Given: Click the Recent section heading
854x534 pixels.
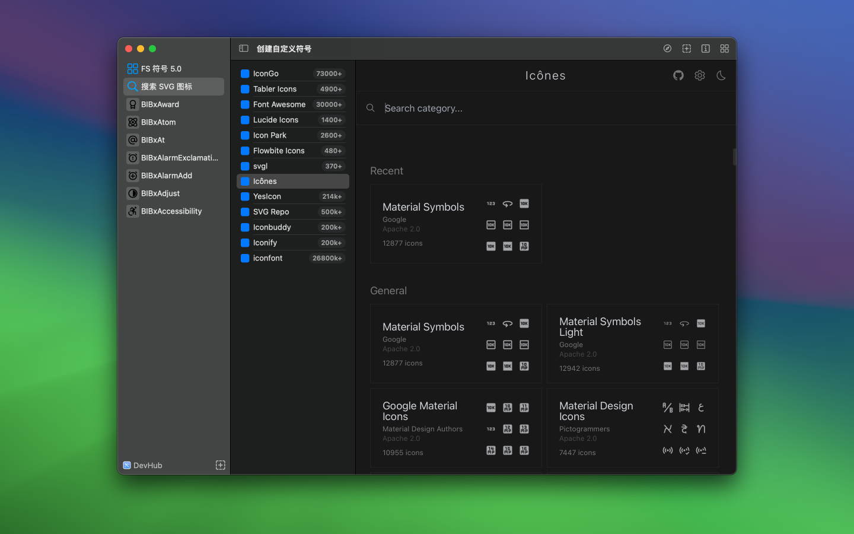Looking at the screenshot, I should coord(387,171).
